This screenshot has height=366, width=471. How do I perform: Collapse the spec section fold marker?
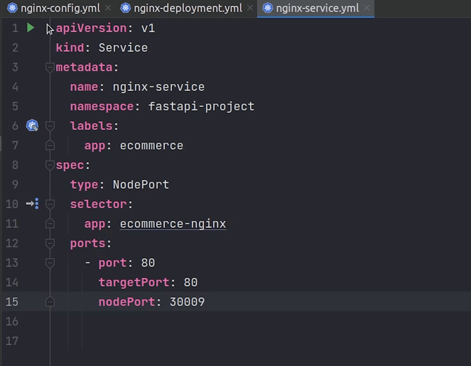point(50,165)
